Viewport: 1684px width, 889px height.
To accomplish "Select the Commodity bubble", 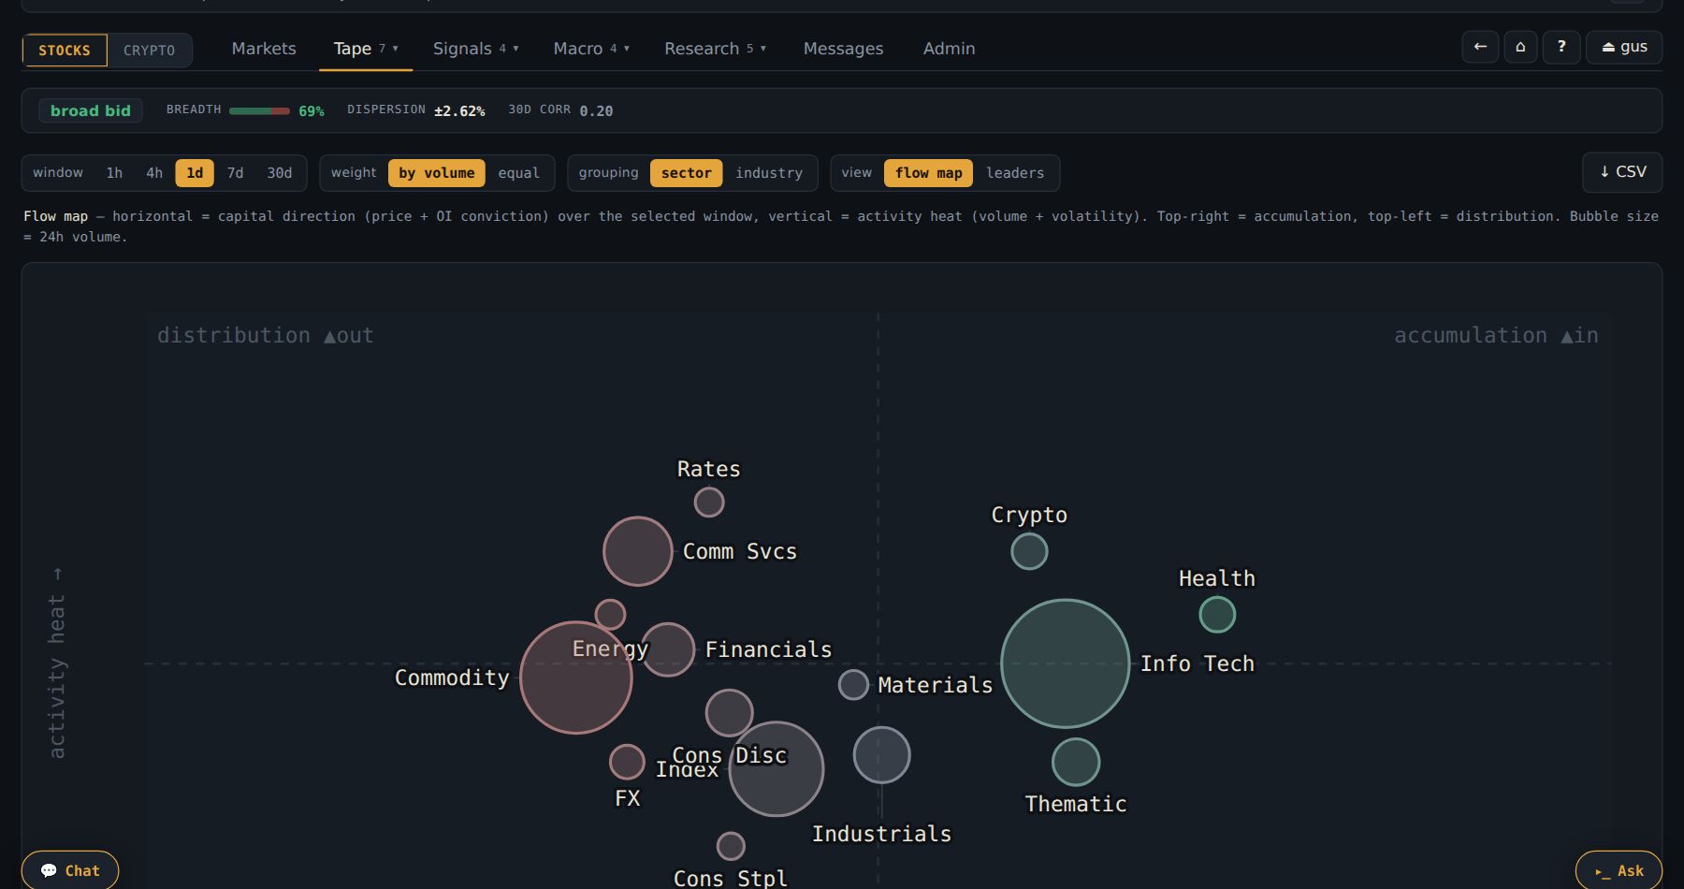I will (576, 678).
